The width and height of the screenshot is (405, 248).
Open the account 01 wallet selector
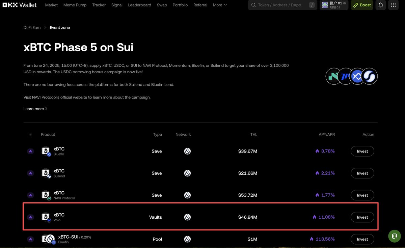tap(334, 5)
